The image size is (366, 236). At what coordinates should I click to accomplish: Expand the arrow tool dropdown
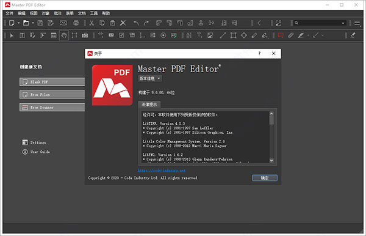[x=323, y=35]
